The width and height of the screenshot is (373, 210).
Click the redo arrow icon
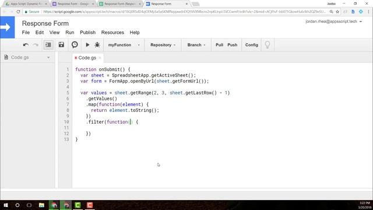click(36, 45)
